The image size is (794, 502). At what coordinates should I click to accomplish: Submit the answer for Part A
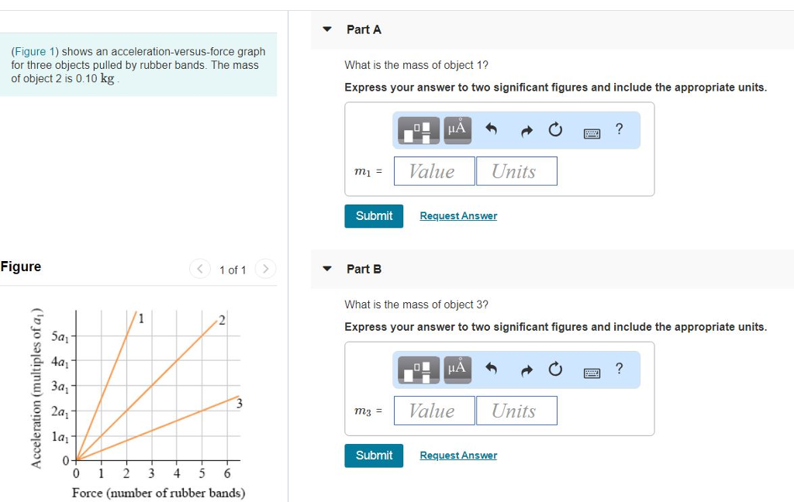click(374, 216)
